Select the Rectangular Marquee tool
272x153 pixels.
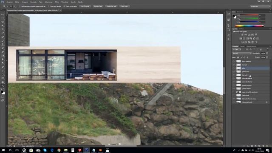tap(3, 18)
